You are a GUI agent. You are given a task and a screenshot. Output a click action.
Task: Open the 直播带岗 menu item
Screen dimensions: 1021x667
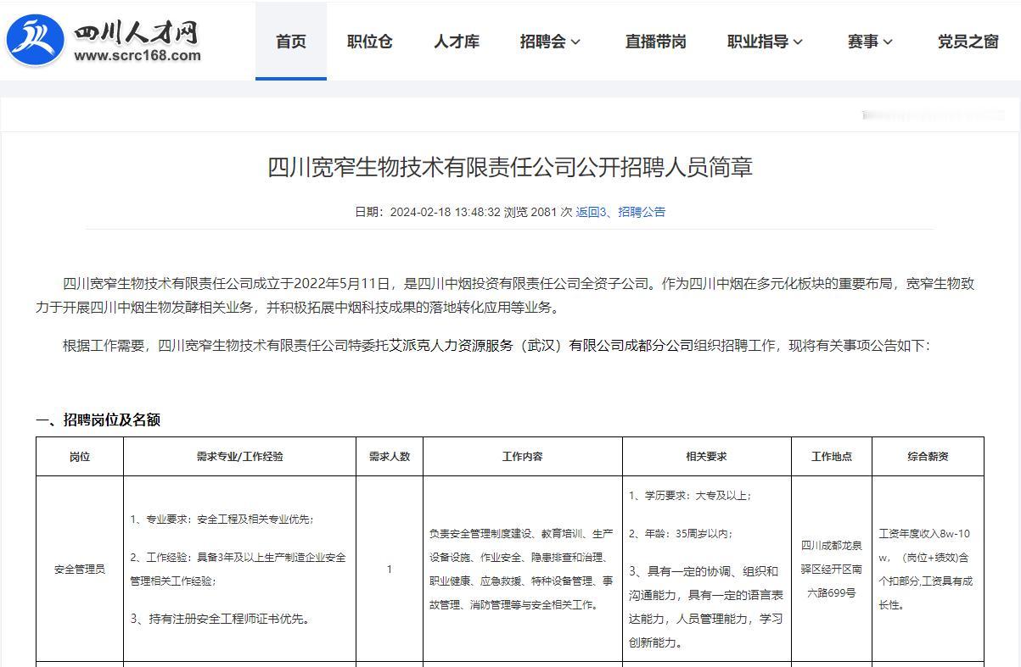click(655, 42)
